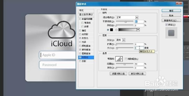
Task: Enable the 消除锯齿 checkbox
Action: [x=126, y=59]
